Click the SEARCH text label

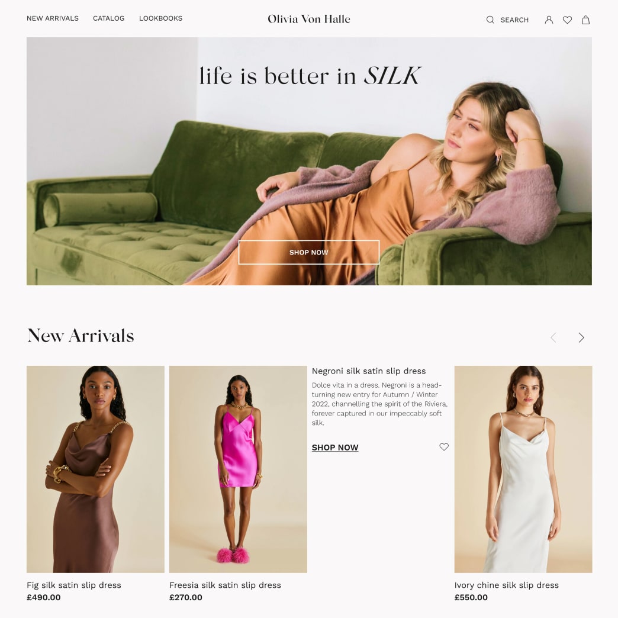click(514, 20)
